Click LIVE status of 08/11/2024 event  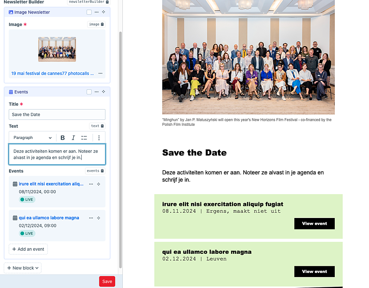(x=27, y=200)
